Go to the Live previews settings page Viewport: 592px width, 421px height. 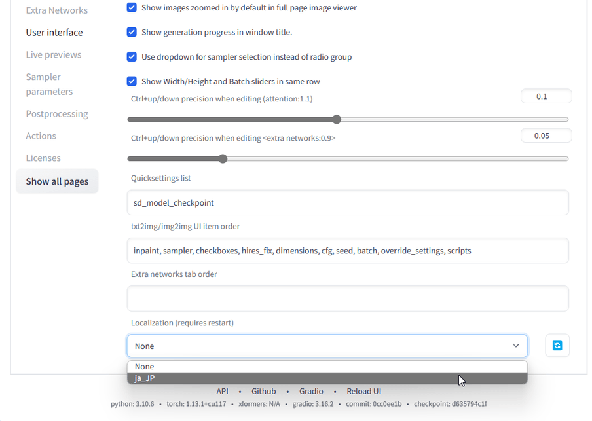(54, 55)
